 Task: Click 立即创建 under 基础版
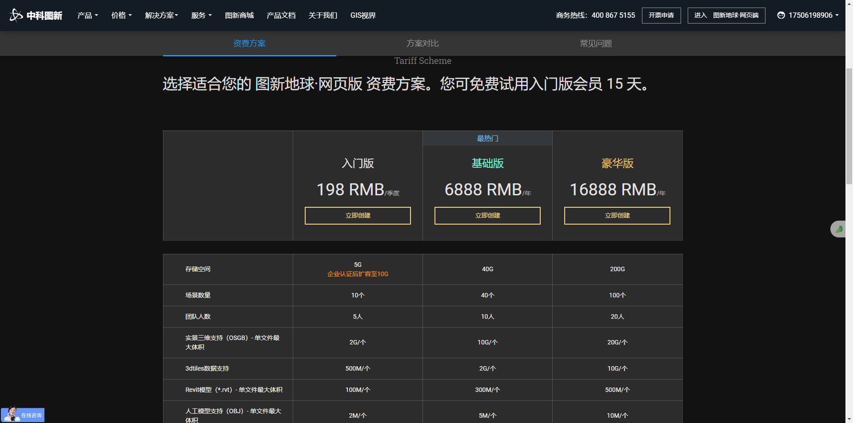click(x=487, y=216)
